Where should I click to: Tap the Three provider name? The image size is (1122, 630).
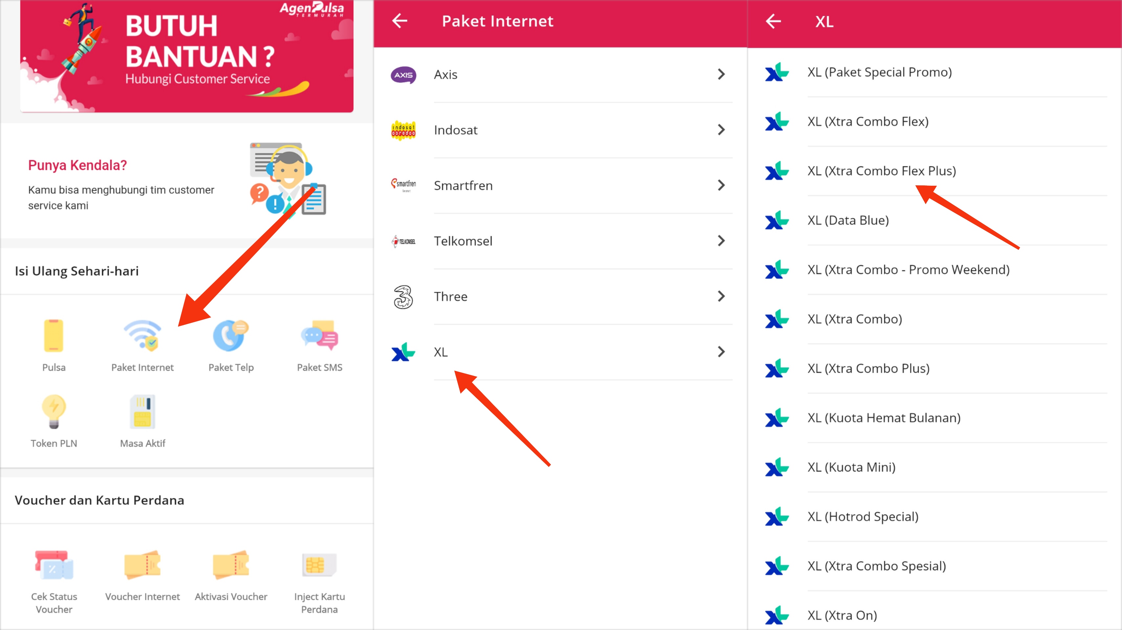tap(451, 297)
